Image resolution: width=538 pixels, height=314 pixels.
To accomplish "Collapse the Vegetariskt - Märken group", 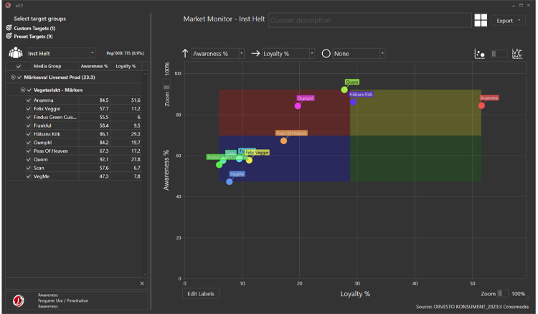I will (23, 90).
